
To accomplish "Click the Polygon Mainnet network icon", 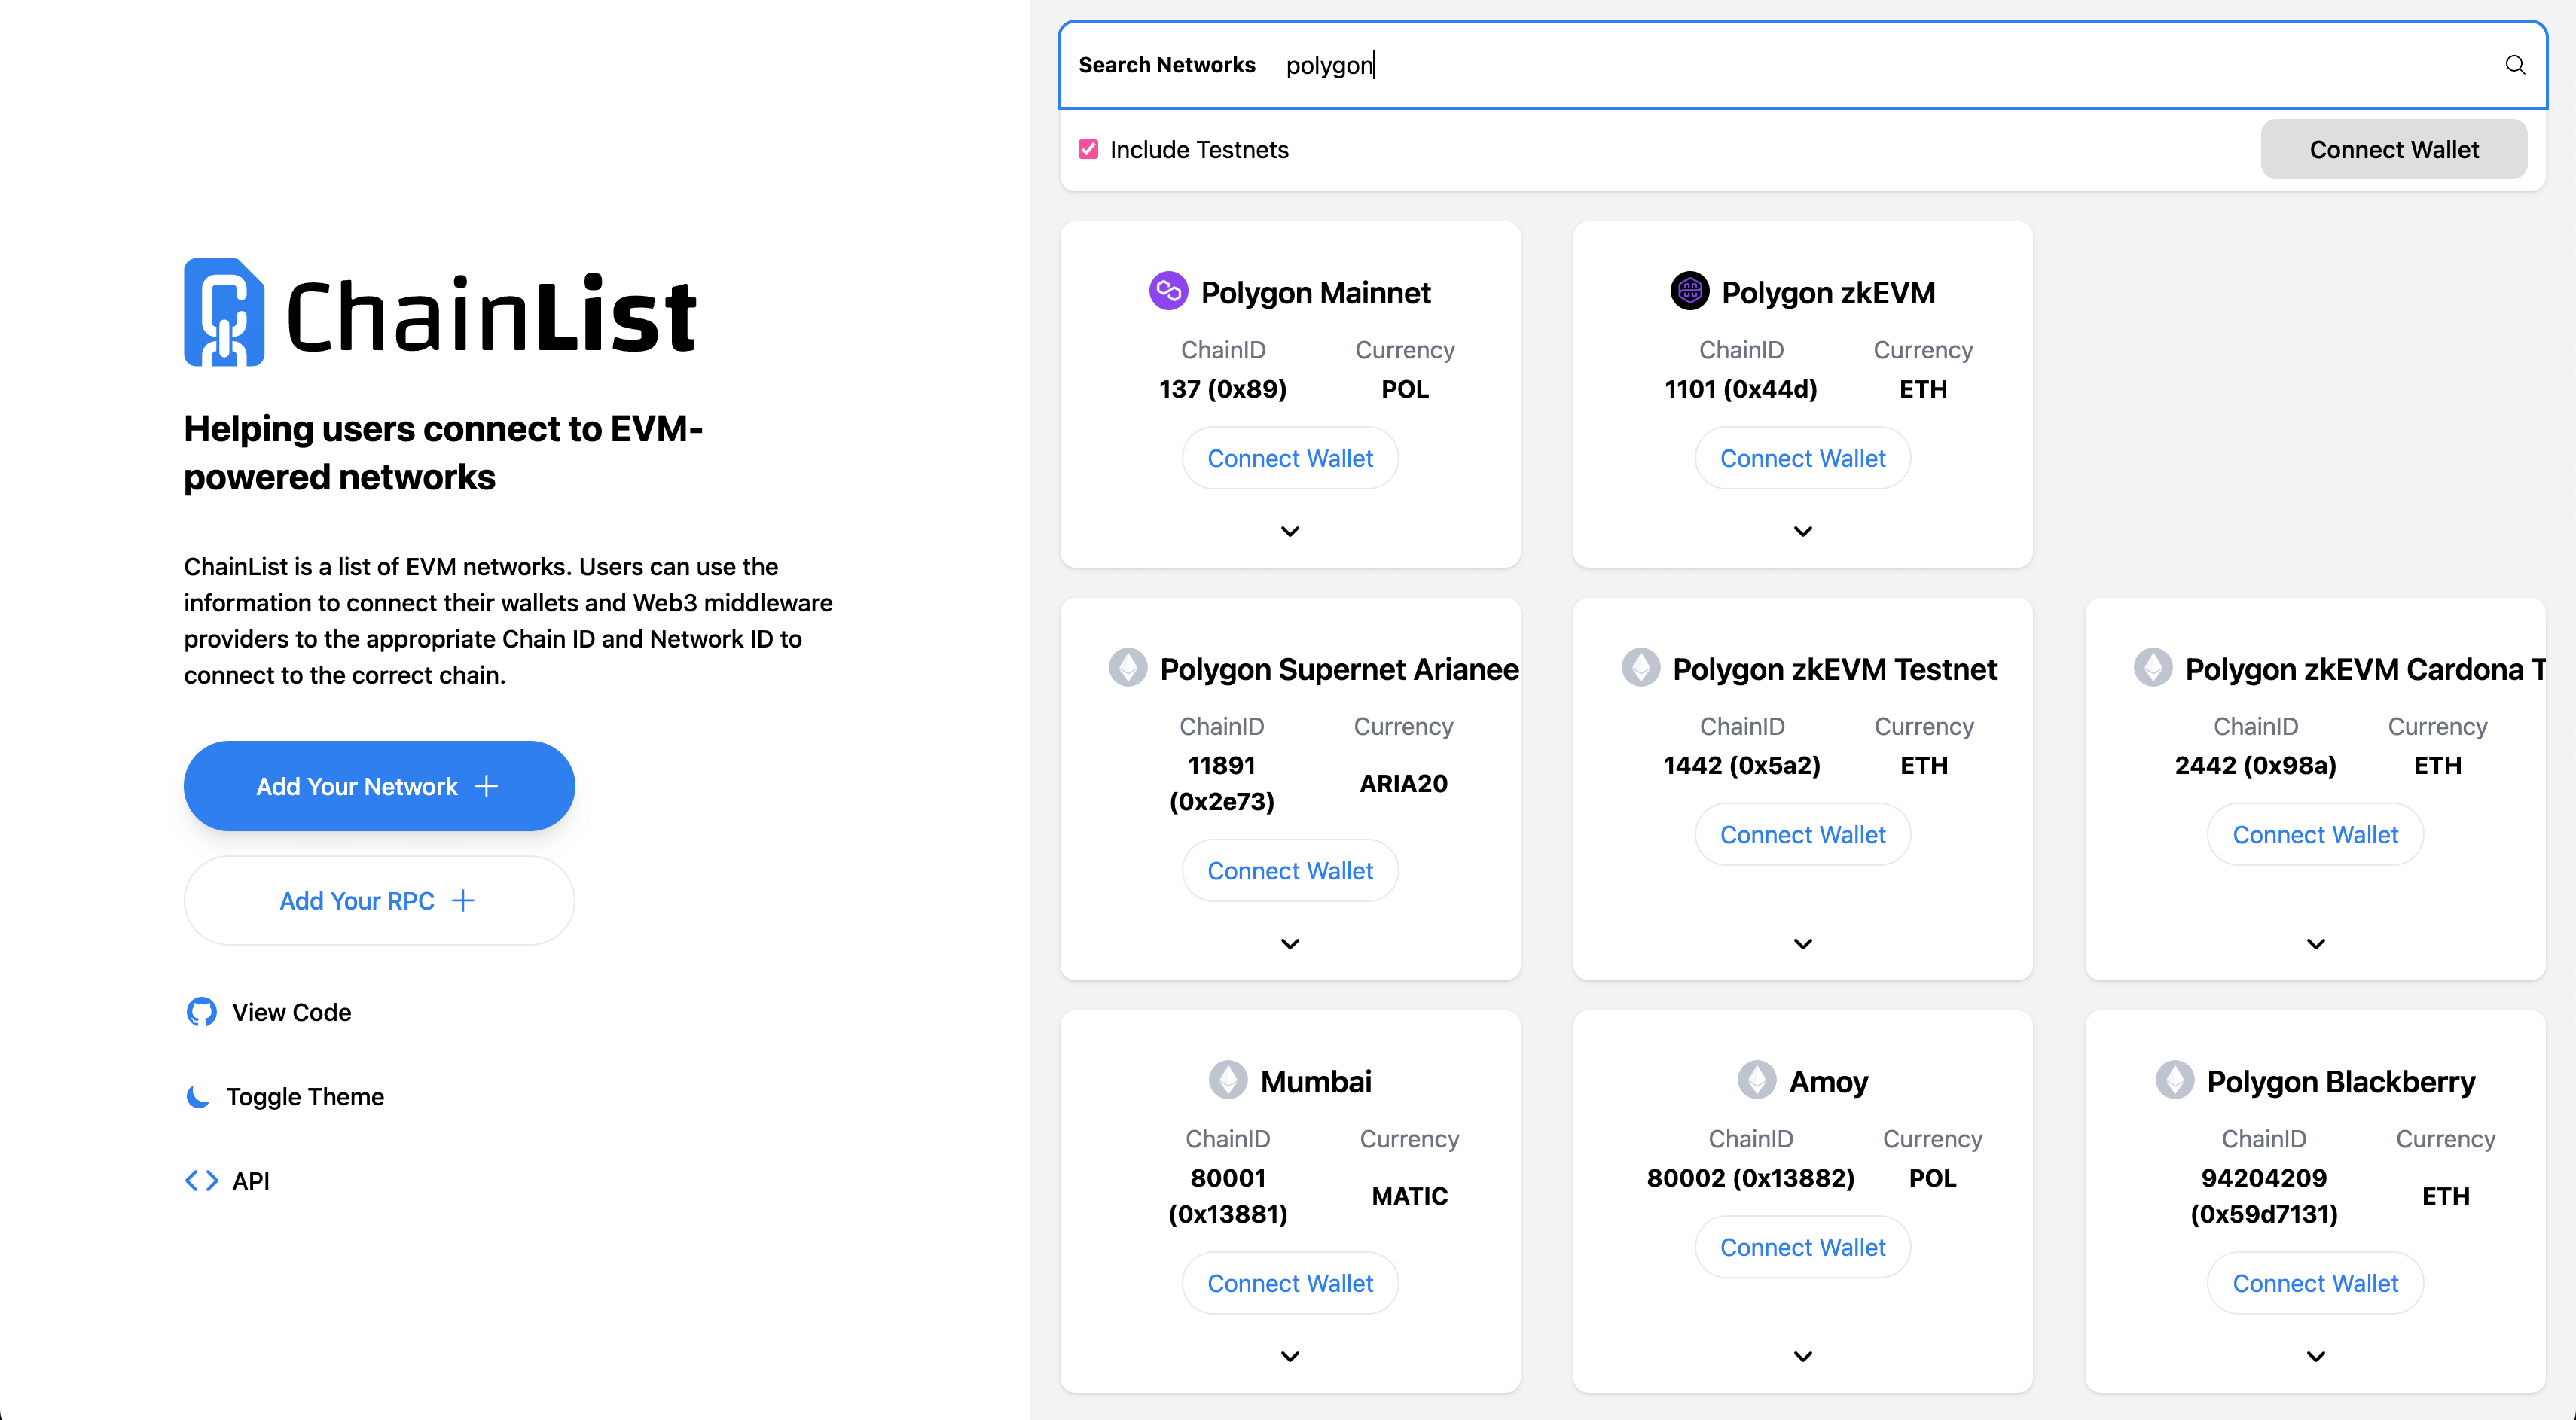I will coord(1167,291).
